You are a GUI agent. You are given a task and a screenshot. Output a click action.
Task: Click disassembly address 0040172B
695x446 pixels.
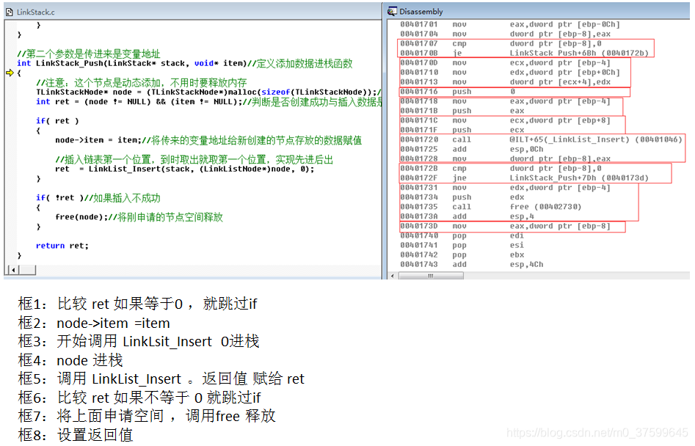pos(419,169)
